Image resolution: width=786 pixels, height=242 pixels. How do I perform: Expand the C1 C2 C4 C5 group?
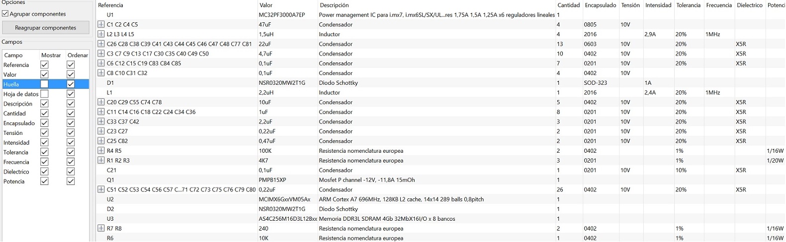tap(101, 24)
